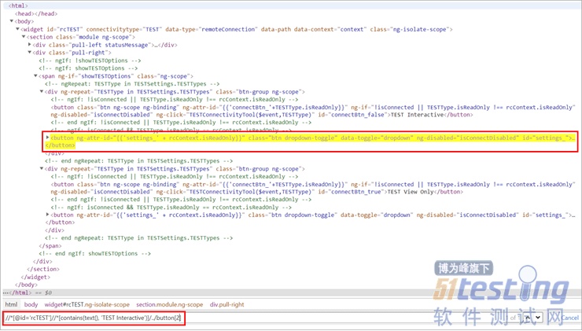Collapse the widget rcTEST node
This screenshot has width=582, height=331.
pyautogui.click(x=17, y=29)
